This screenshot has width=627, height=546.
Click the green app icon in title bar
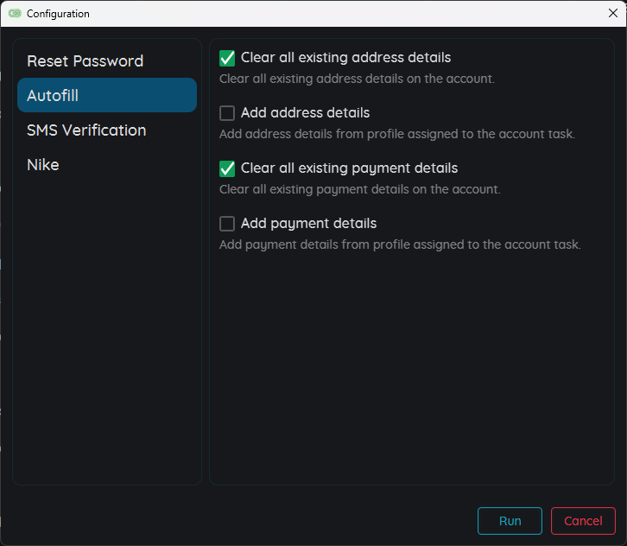pyautogui.click(x=15, y=14)
